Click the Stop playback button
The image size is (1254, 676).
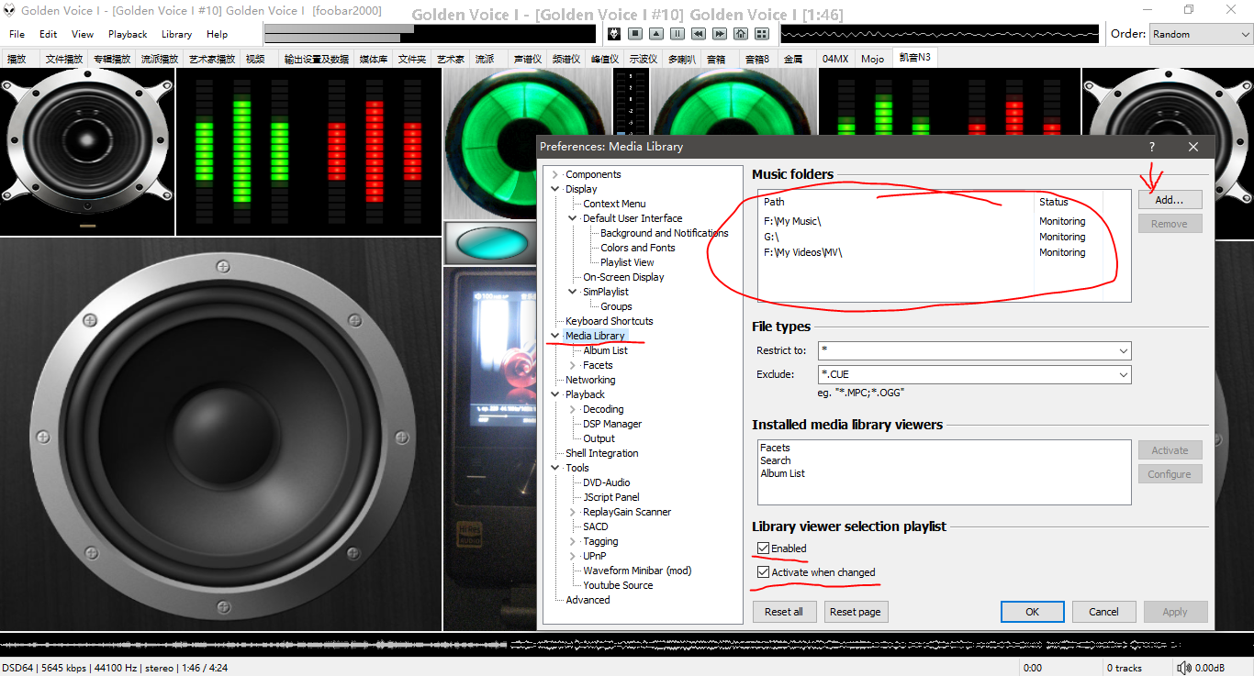click(635, 34)
